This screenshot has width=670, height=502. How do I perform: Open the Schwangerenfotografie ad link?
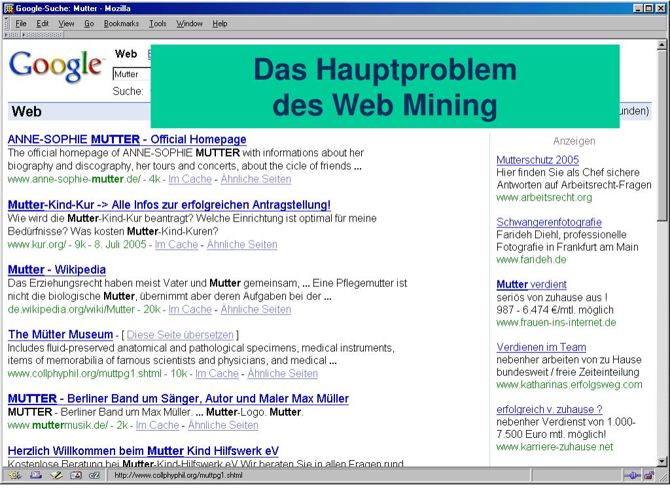click(549, 222)
